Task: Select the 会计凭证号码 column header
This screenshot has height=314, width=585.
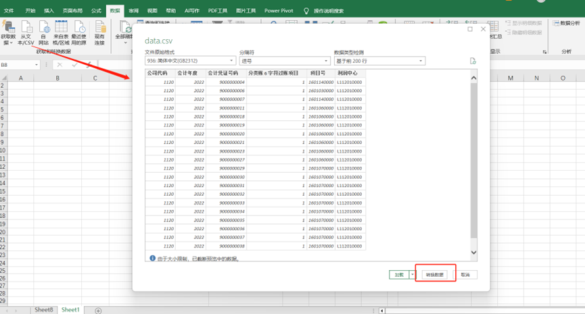Action: click(x=226, y=73)
